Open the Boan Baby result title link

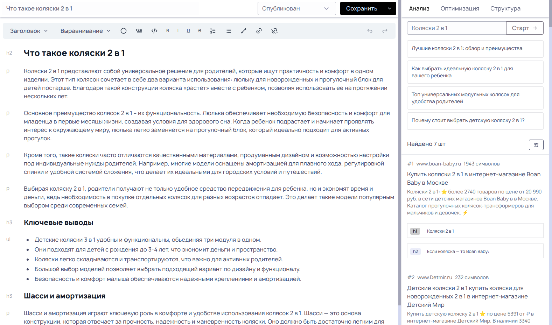click(474, 178)
